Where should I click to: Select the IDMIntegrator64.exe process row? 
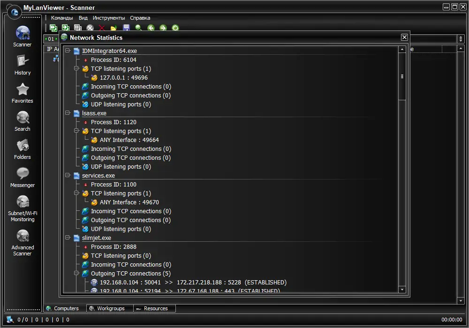109,51
